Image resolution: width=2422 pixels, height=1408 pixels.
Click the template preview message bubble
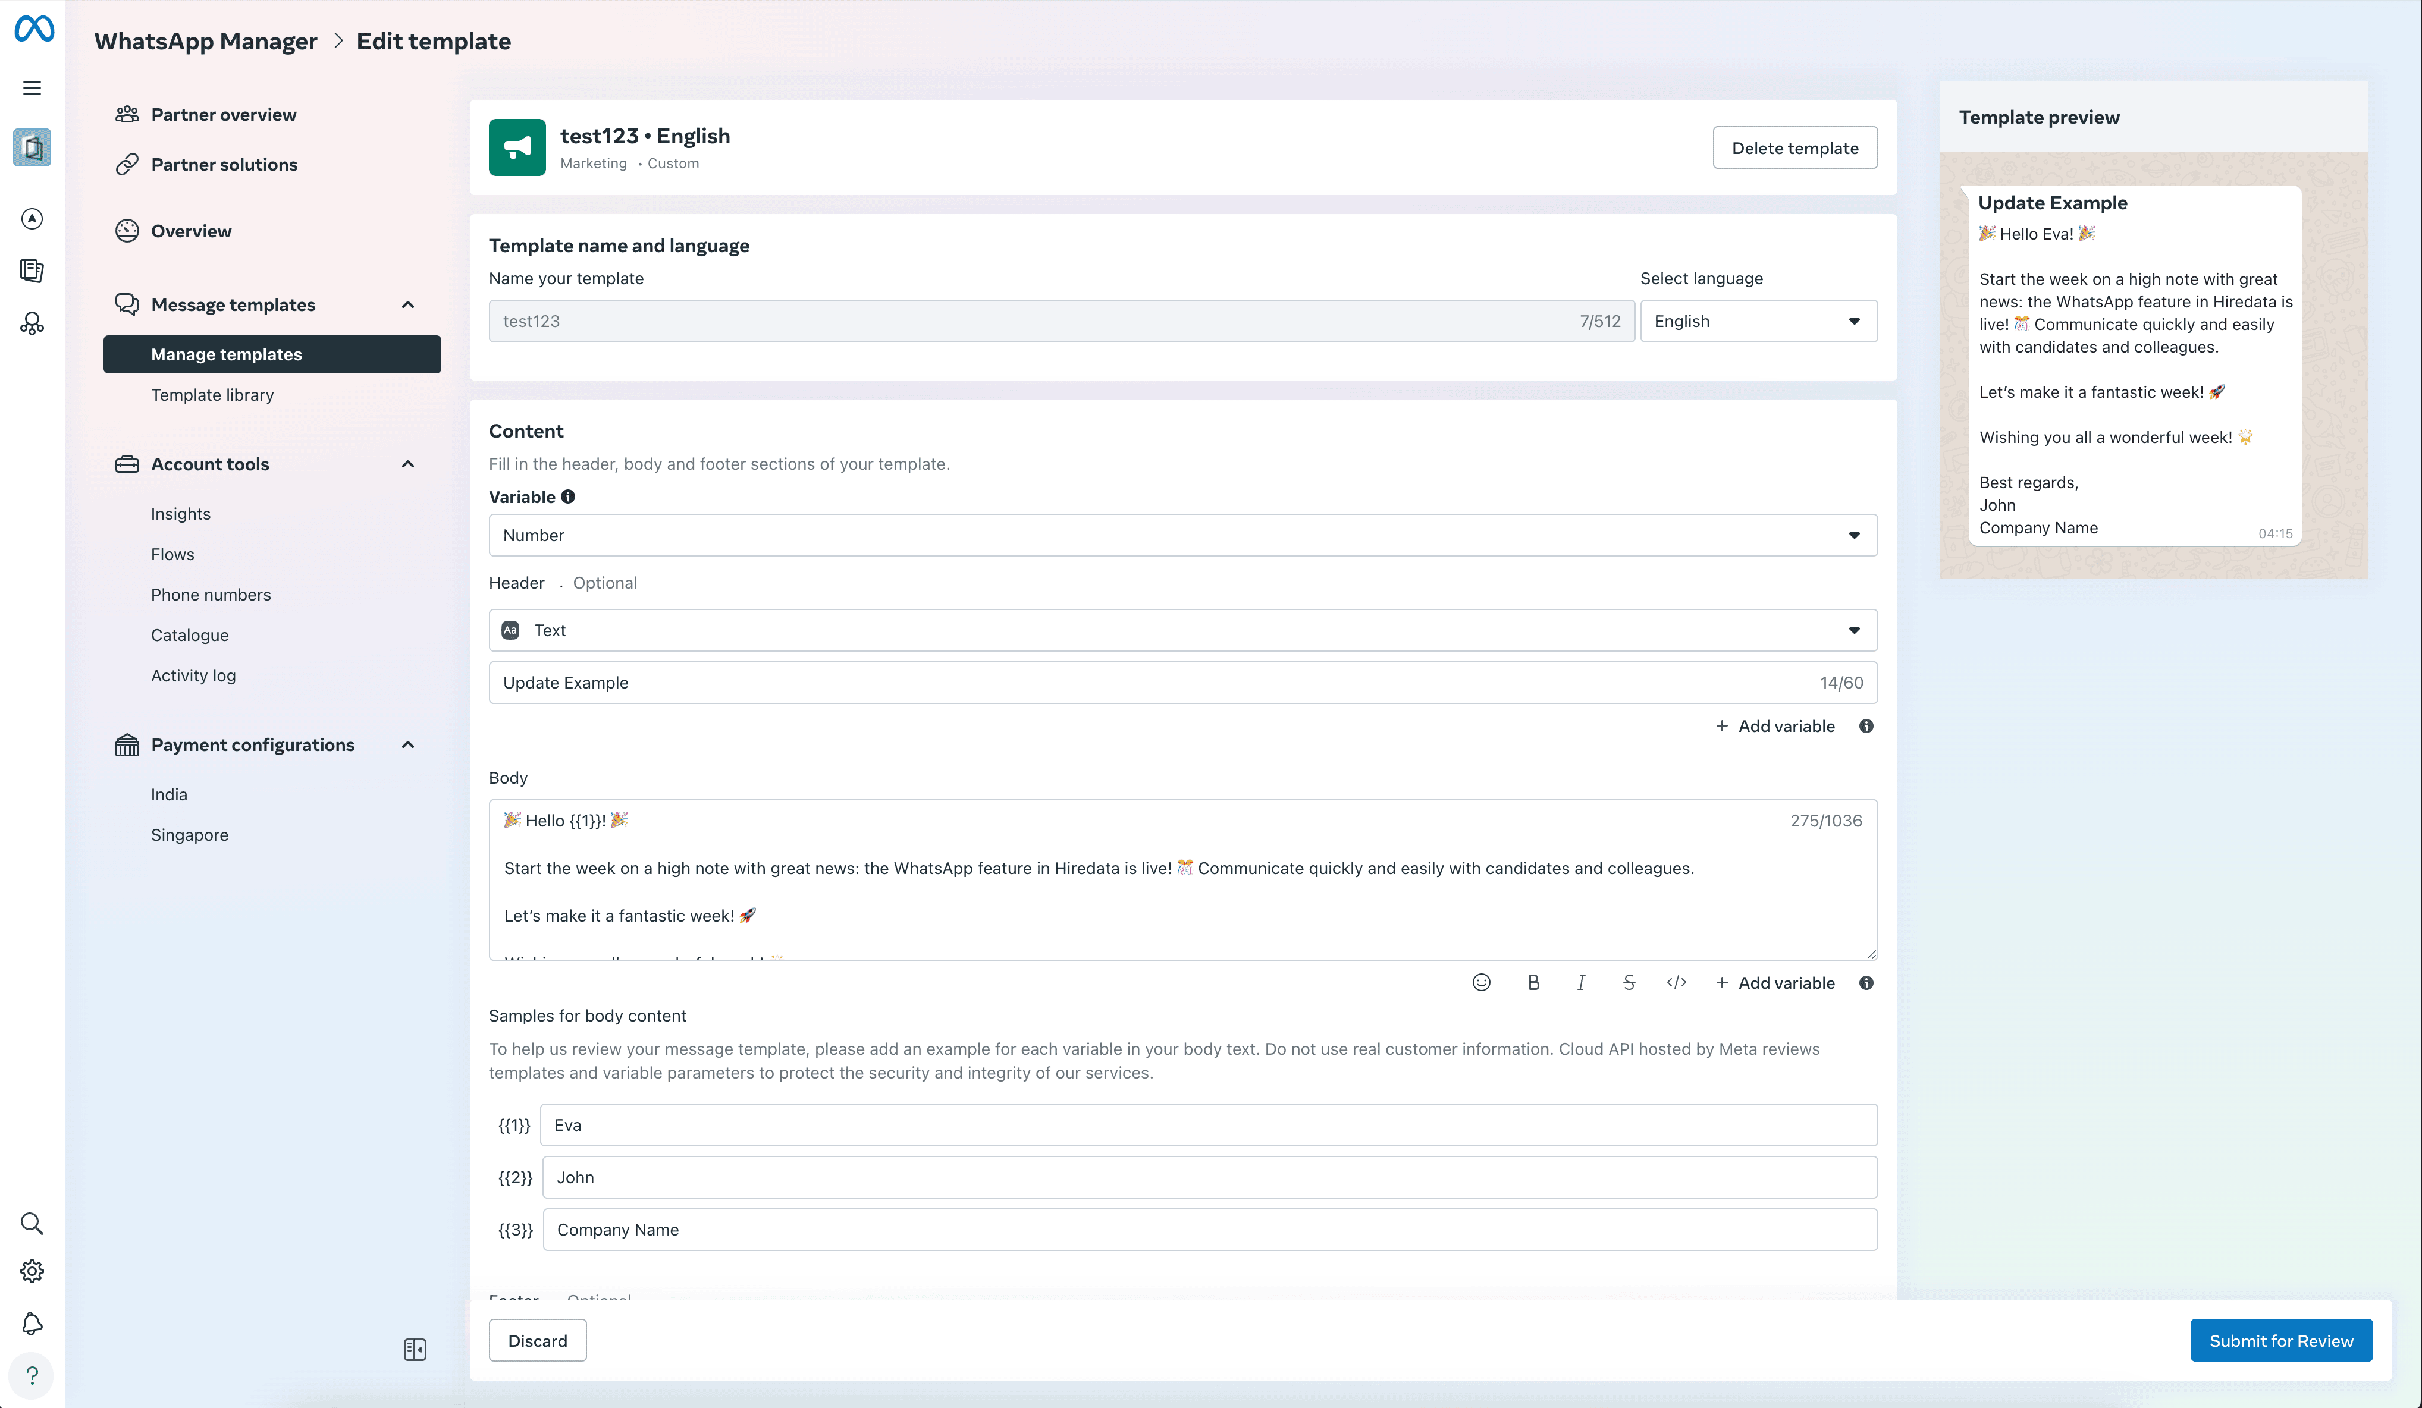coord(2134,365)
